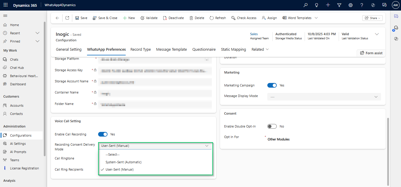Click the back arrow in command bar
Image resolution: width=401 pixels, height=187 pixels.
click(57, 18)
